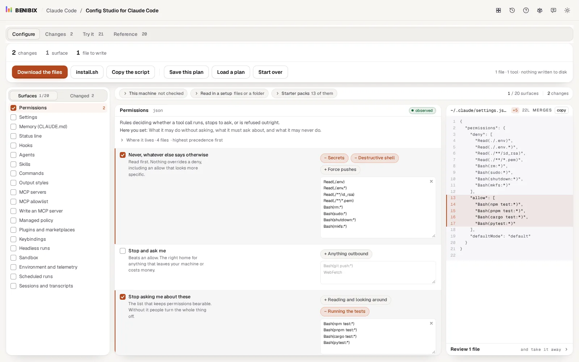Remove the Destructive shell preset chip
579x362 pixels.
[375, 158]
